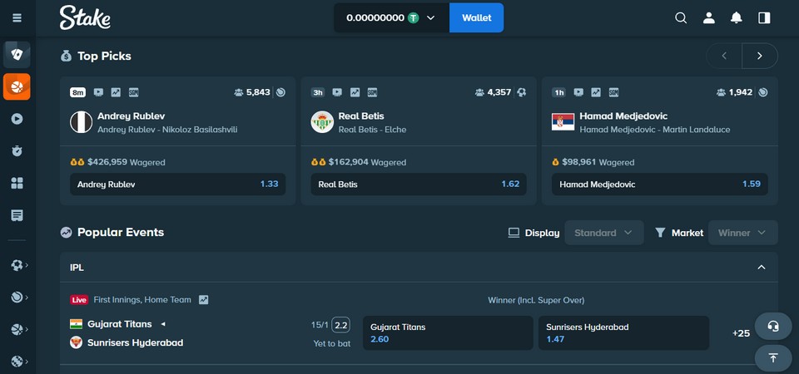Open Andrey Rublev - Nikoloz Basilashvili match

[167, 130]
